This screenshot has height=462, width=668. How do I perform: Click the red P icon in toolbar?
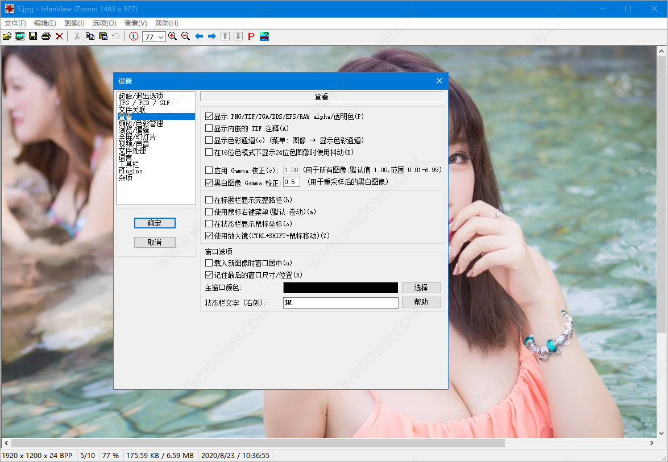pyautogui.click(x=251, y=36)
